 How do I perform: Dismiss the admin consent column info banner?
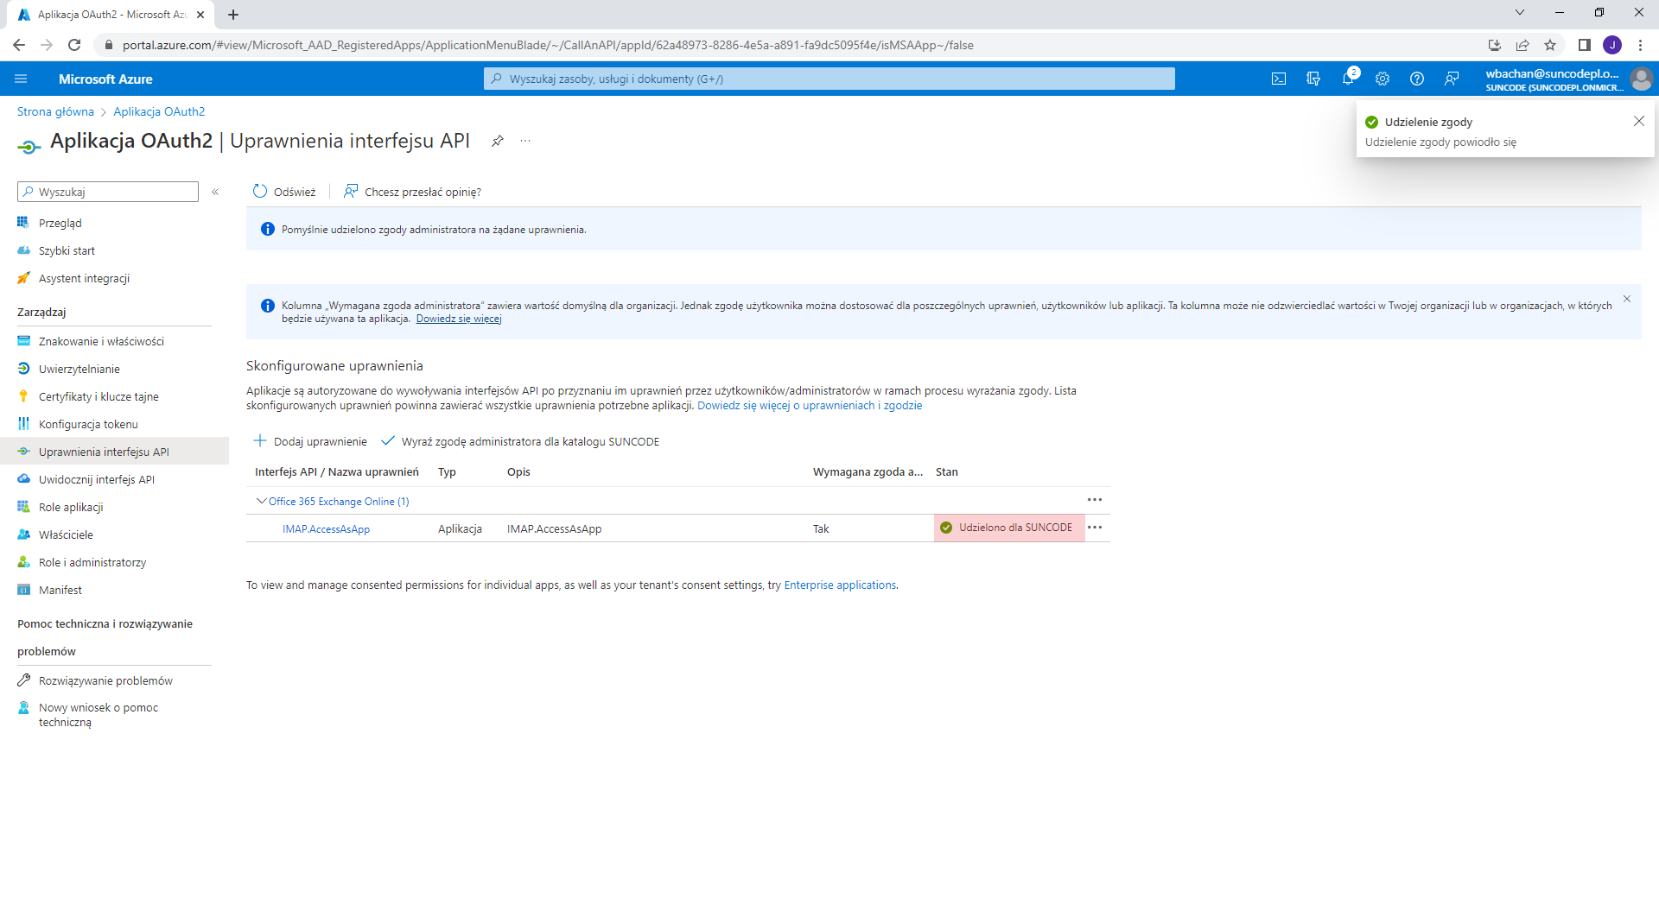coord(1627,299)
